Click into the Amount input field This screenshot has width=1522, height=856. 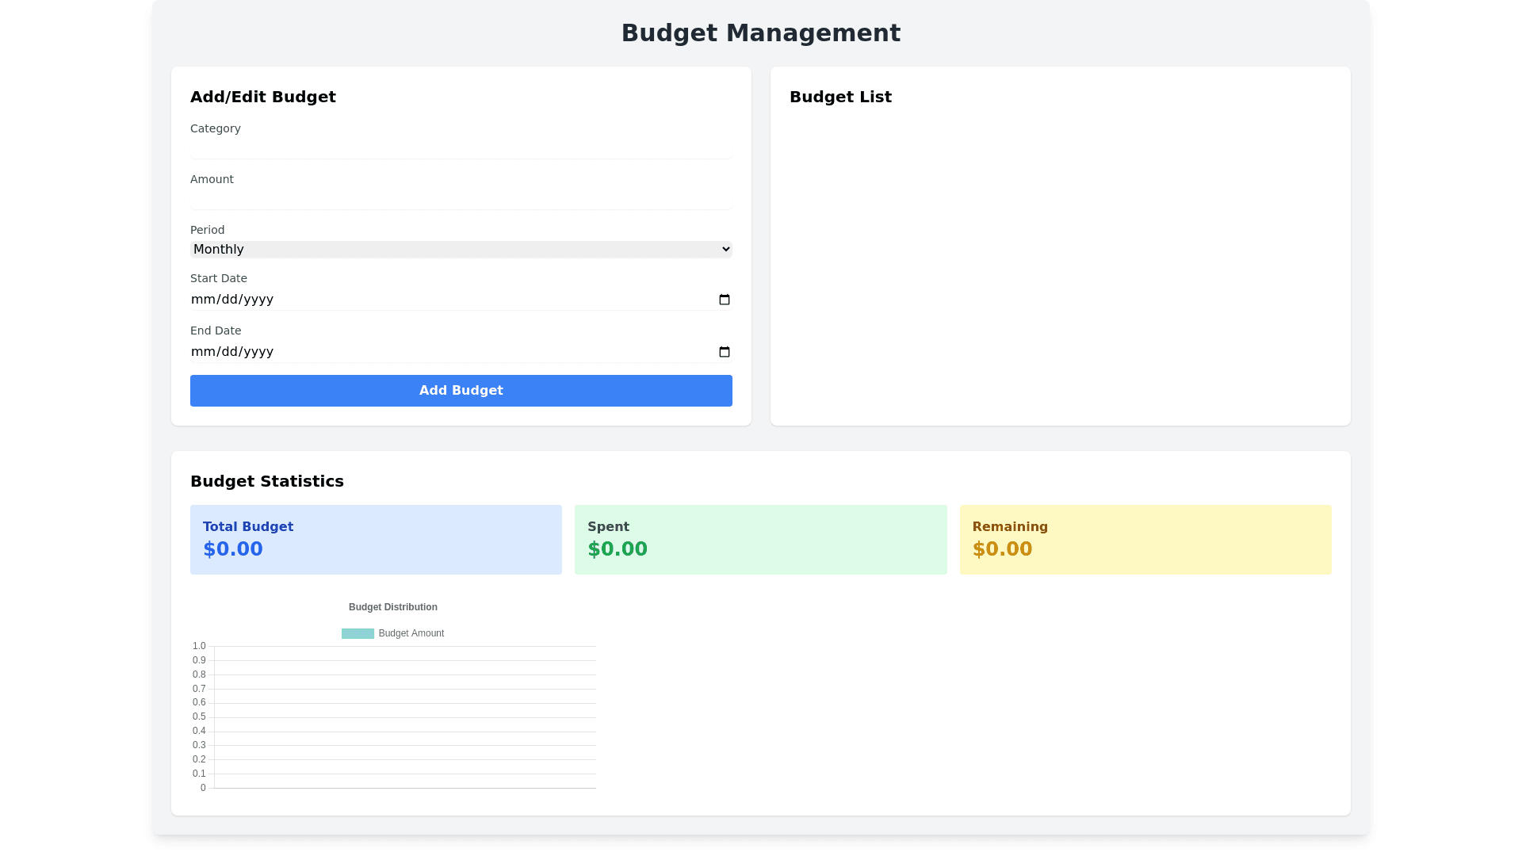461,199
